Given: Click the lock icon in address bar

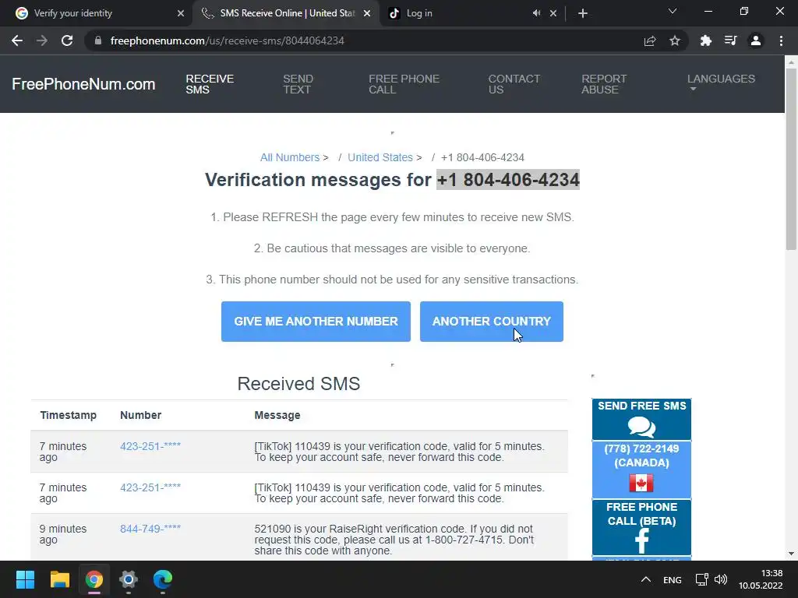Looking at the screenshot, I should pyautogui.click(x=97, y=40).
